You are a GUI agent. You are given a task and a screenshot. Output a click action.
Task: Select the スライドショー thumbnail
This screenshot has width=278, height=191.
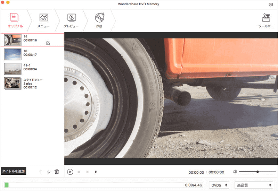13,83
